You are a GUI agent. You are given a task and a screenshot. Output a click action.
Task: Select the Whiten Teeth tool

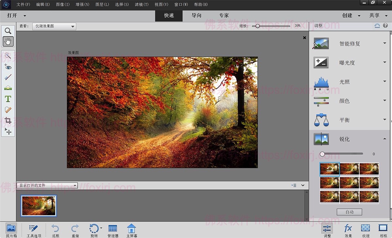8,77
